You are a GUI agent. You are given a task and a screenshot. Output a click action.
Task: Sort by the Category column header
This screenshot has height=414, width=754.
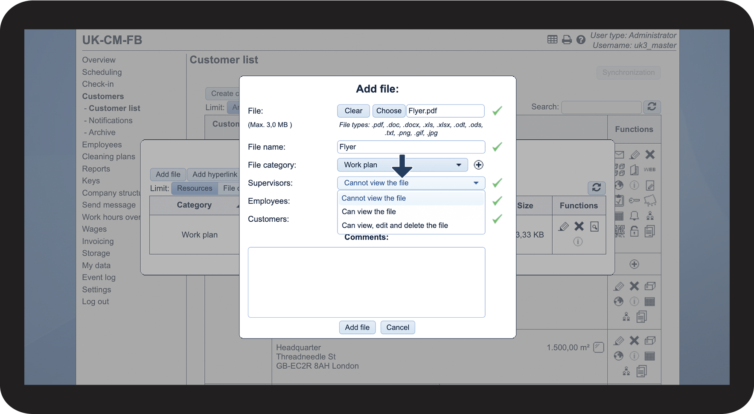point(194,205)
